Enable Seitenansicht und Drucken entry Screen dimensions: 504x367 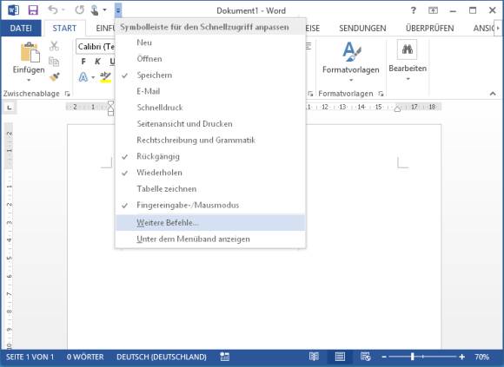tap(210, 124)
